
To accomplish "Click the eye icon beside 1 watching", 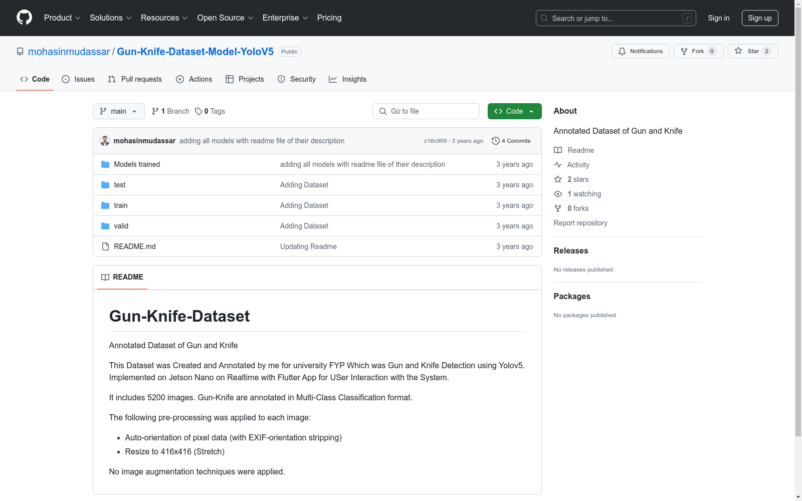I will point(558,194).
